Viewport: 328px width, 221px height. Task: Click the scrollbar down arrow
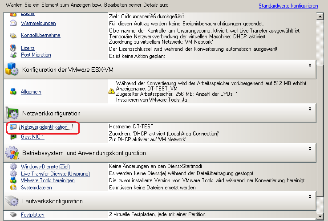pos(320,216)
